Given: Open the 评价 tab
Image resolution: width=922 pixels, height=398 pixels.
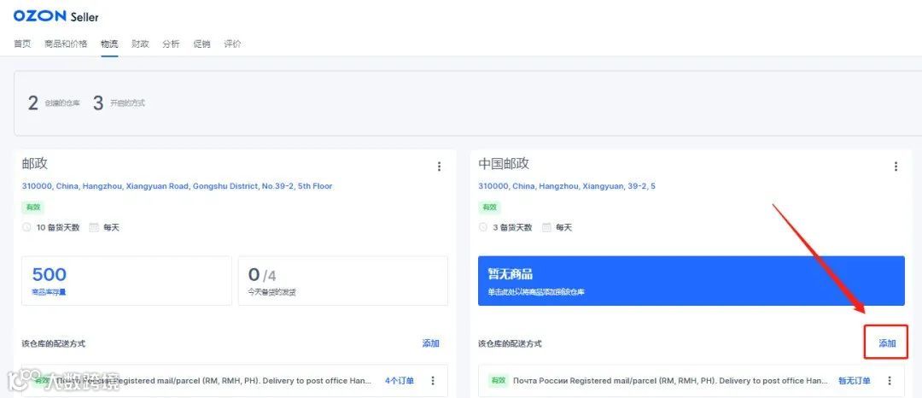Looking at the screenshot, I should coord(232,44).
